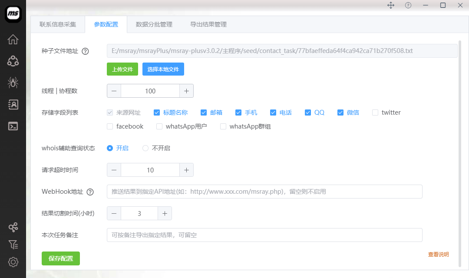Click the help icon beside WebHook地址
Screen dimensions: 469x278
90,192
